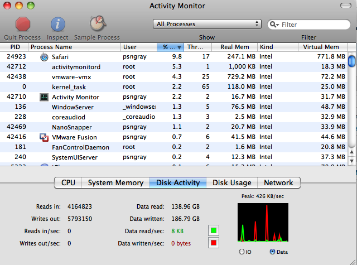Viewport: 357px width, 265px height.
Task: Click the process list scrollbar thumb
Action: pos(352,61)
